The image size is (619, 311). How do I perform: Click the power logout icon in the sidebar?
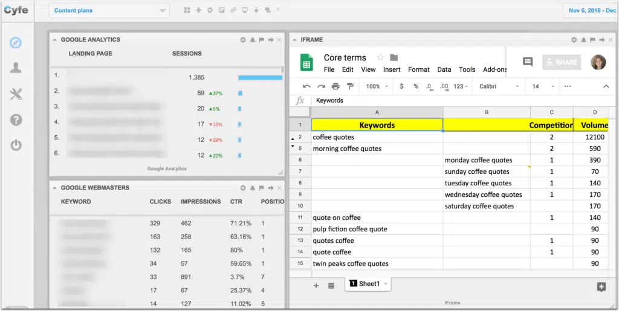16,145
